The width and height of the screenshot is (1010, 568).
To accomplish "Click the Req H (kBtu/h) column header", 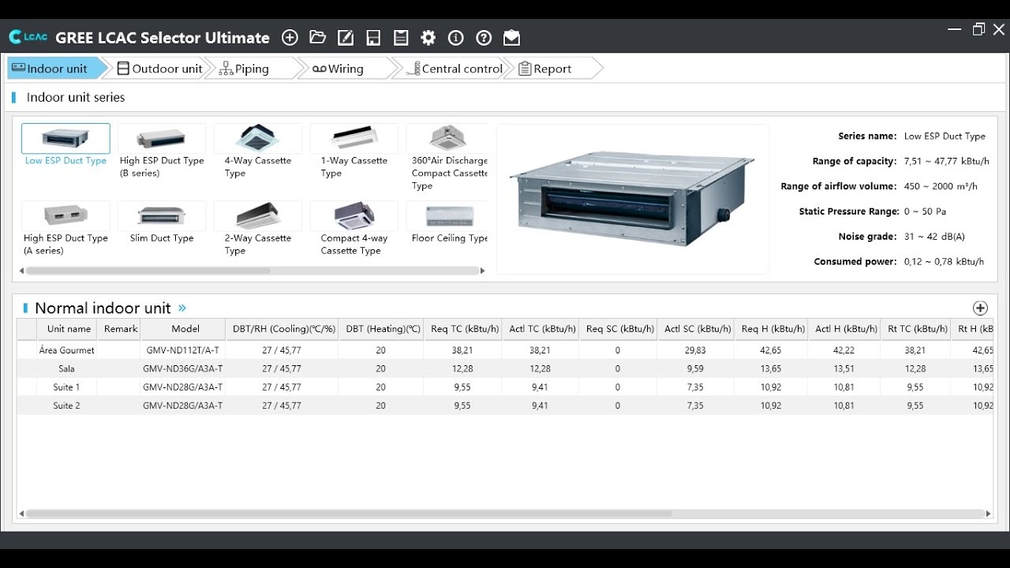I will coord(772,329).
